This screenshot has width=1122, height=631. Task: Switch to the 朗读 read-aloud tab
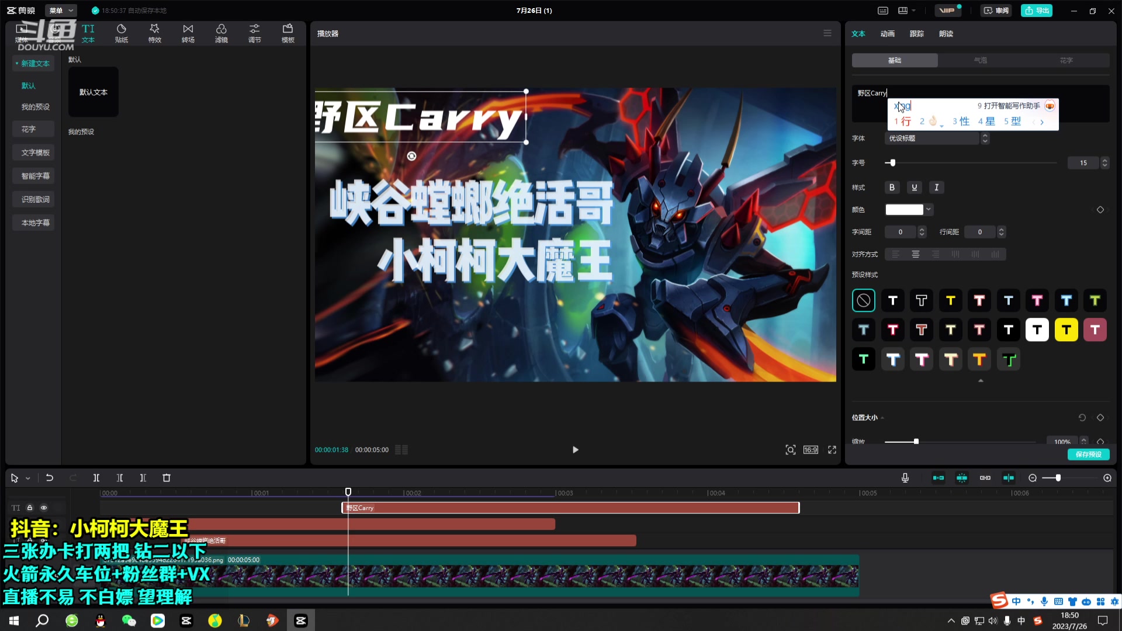click(x=946, y=34)
